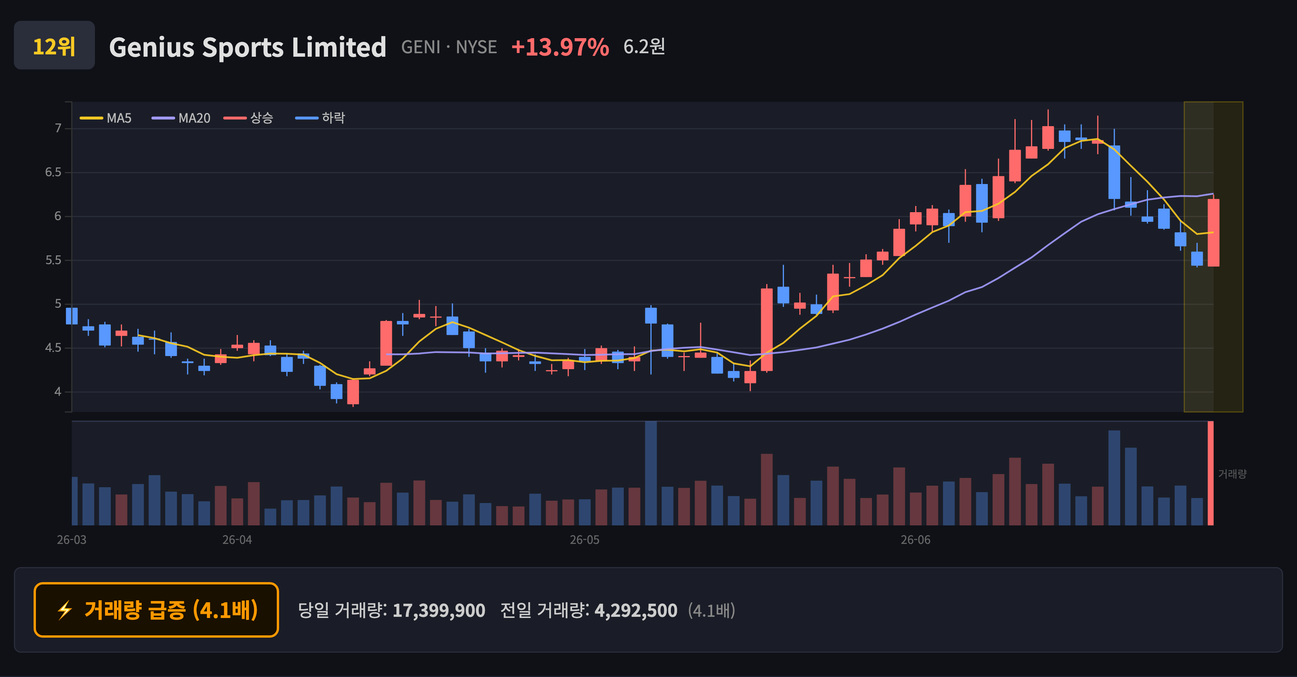Click the 7 price axis label
Image resolution: width=1297 pixels, height=677 pixels.
click(x=58, y=128)
